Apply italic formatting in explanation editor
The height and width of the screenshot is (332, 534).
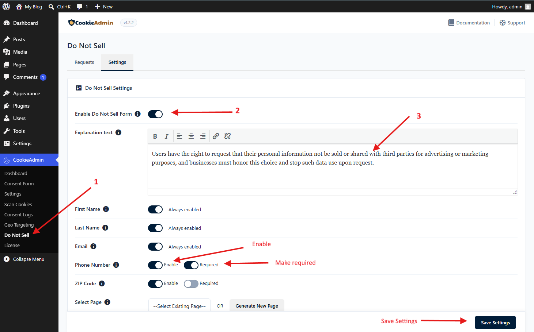pyautogui.click(x=167, y=136)
